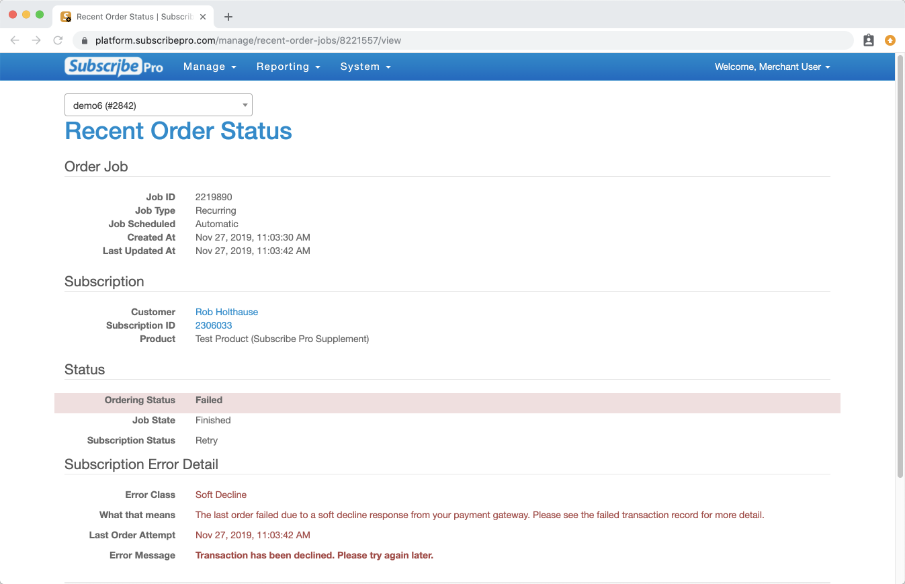Select the Recent Order Status browser tab

coord(134,17)
